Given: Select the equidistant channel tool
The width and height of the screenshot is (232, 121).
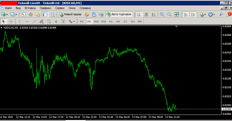Looking at the screenshot, I should (x=42, y=21).
